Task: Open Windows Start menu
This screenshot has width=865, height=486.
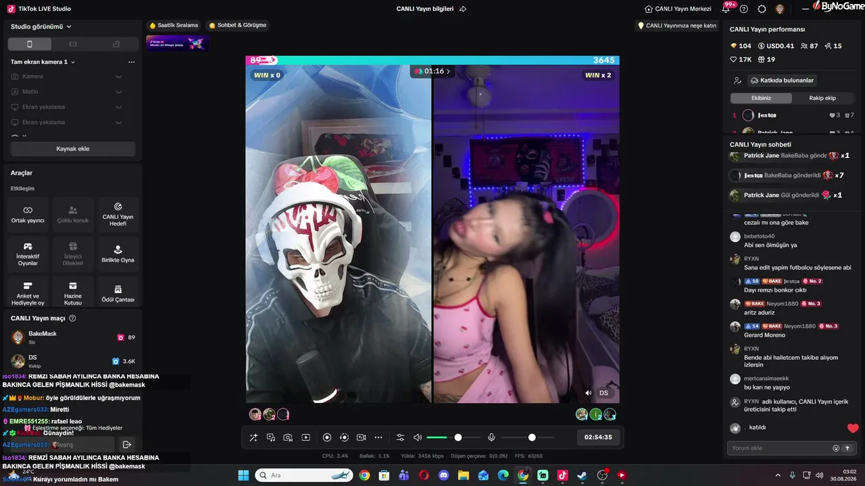Action: pos(243,475)
